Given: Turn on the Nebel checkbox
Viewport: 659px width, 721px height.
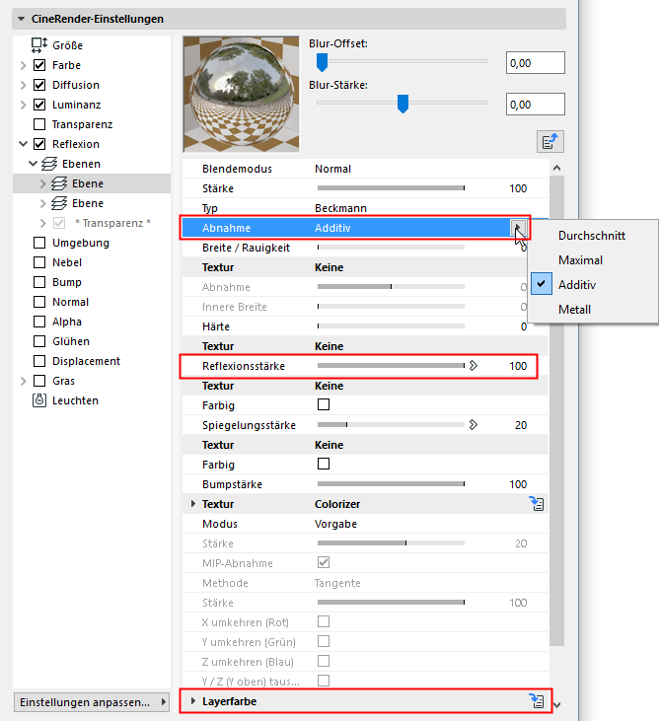Looking at the screenshot, I should coord(39,262).
